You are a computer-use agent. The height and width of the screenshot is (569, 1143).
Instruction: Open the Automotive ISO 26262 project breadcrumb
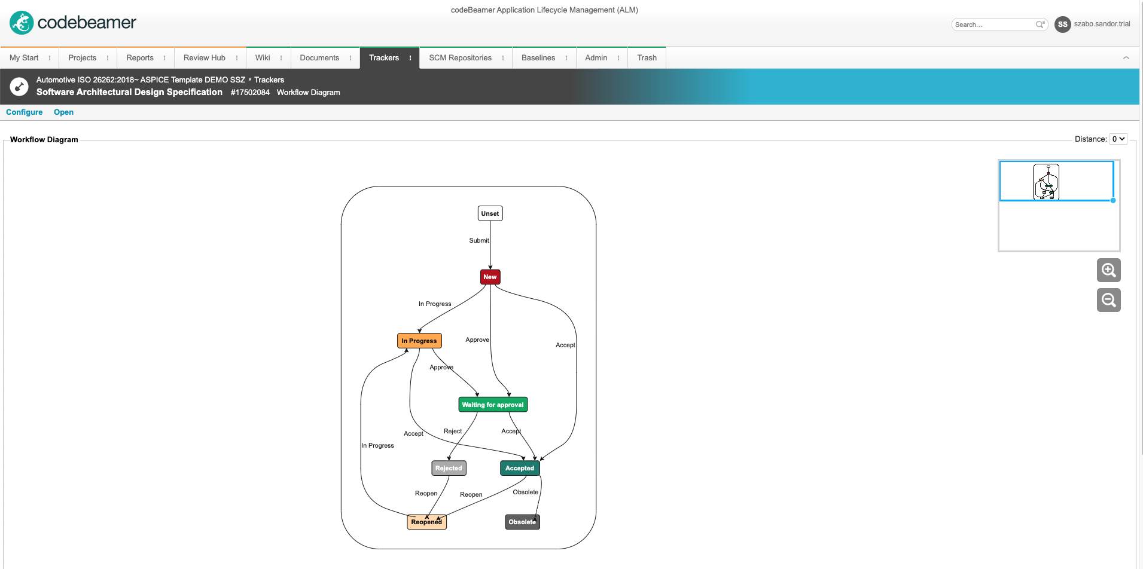point(141,79)
